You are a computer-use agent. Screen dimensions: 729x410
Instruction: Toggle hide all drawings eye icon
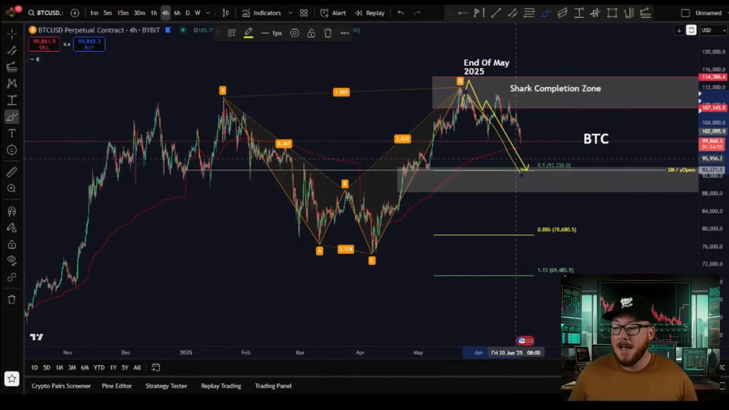tap(12, 260)
